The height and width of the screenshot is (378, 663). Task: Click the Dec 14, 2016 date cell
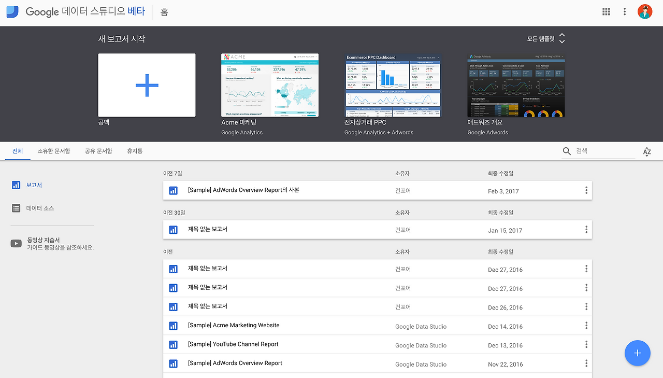[x=505, y=327]
